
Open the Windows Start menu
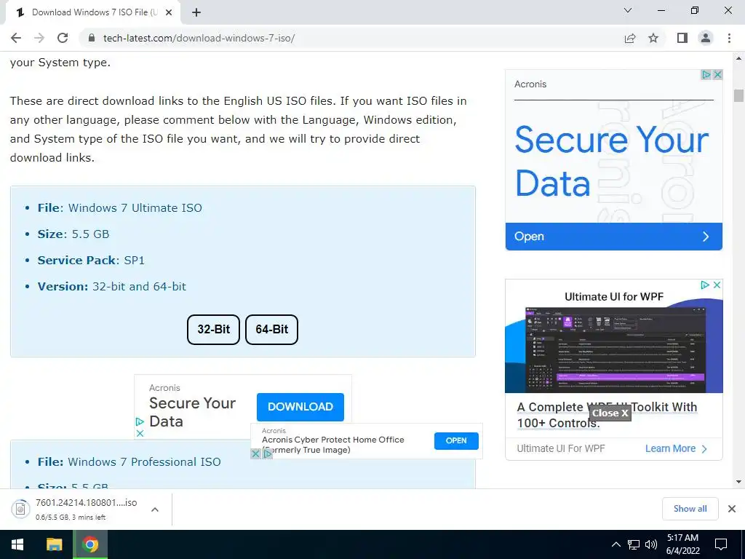[17, 544]
